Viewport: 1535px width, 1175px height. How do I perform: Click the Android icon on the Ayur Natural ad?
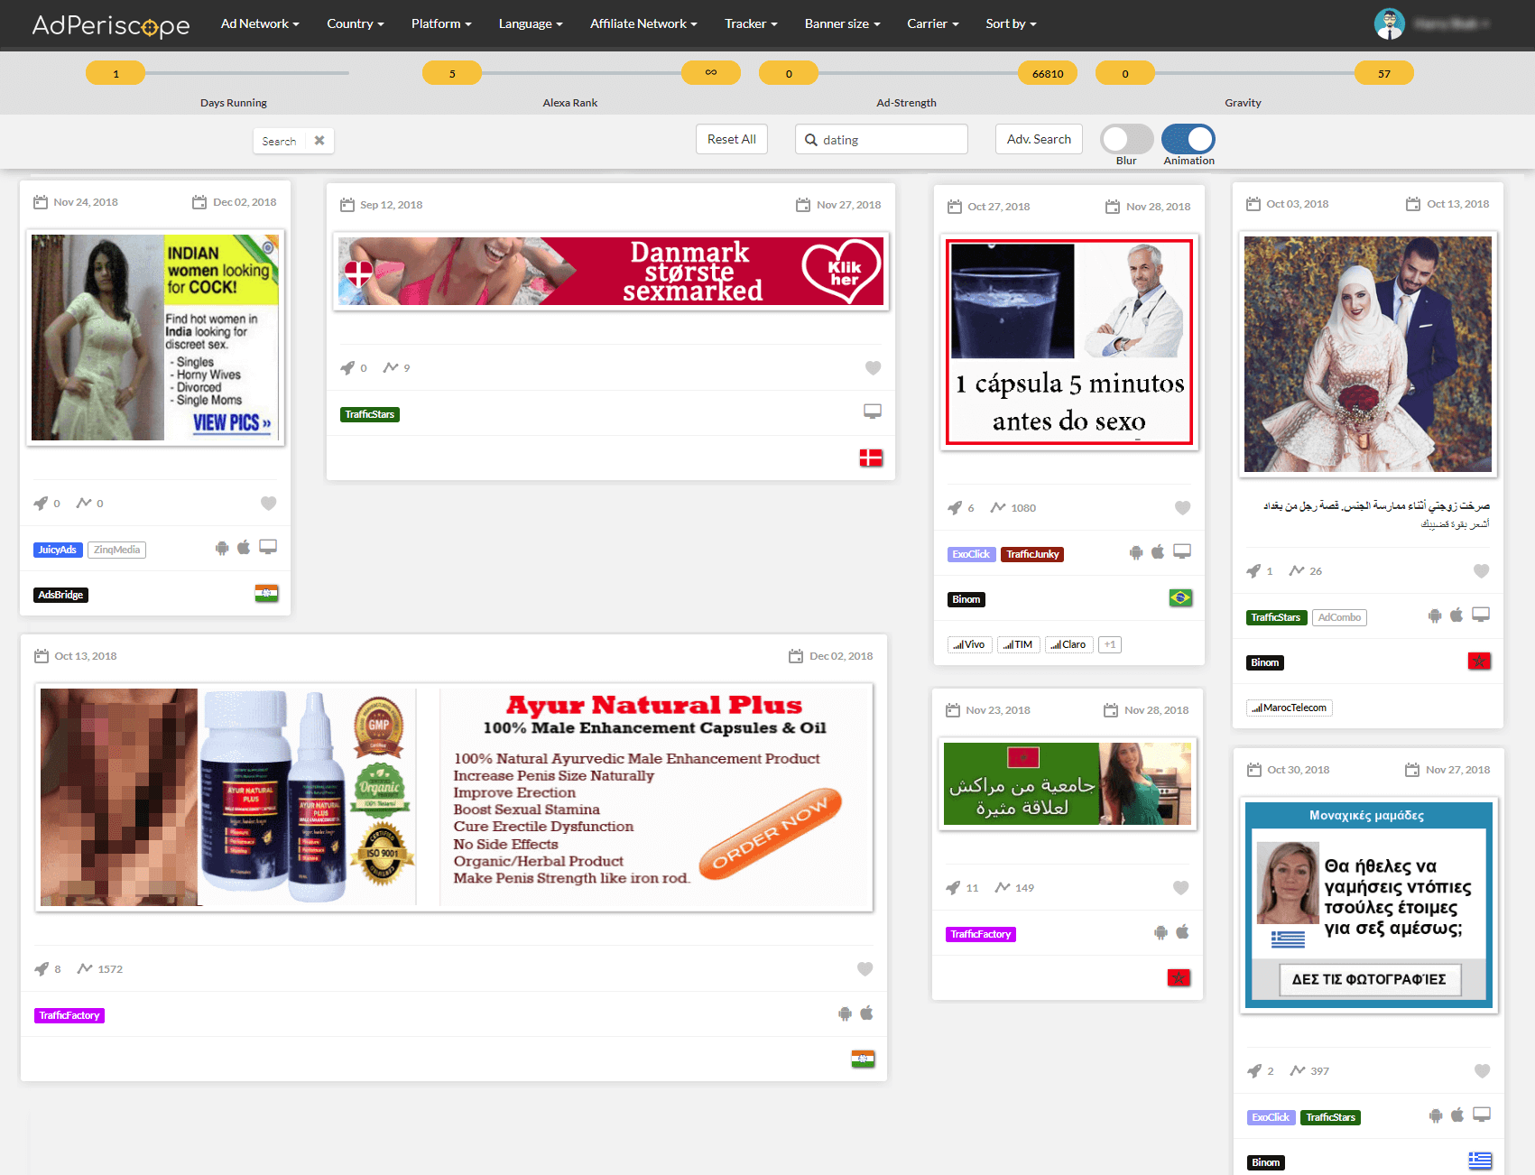pos(845,1014)
